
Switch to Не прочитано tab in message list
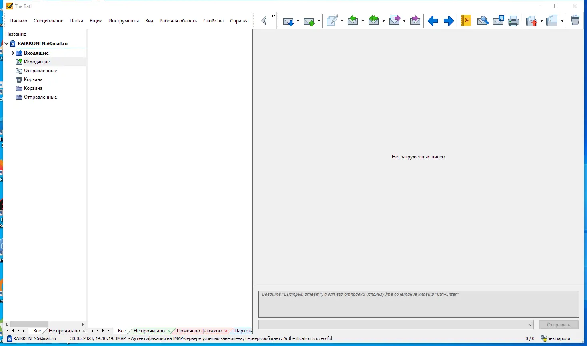pos(149,331)
